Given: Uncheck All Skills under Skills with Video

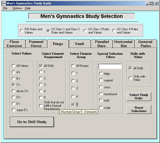Looking at the screenshot, I should tap(130, 68).
